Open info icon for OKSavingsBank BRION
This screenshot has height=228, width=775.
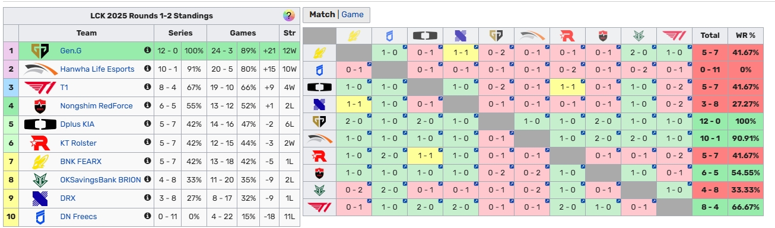click(147, 179)
